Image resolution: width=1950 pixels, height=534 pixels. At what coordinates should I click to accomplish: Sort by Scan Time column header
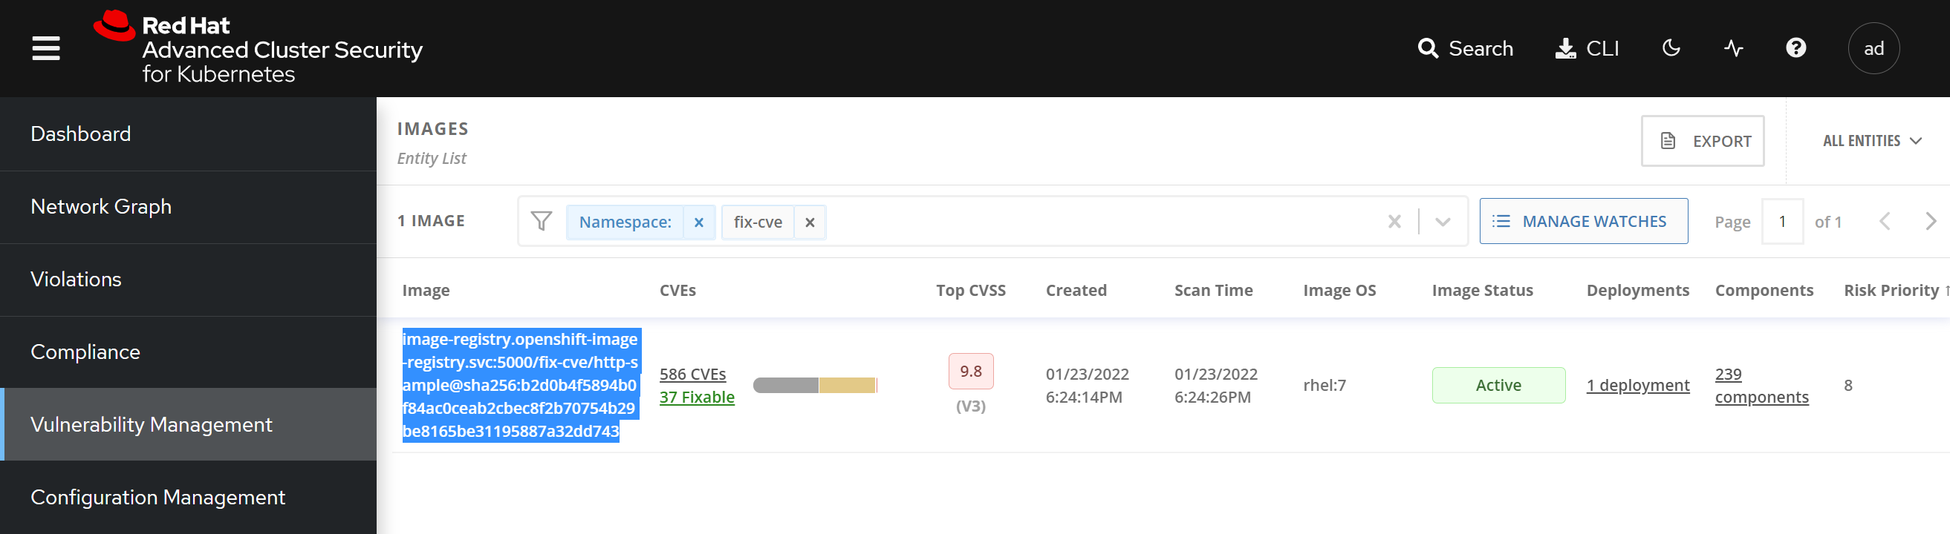[x=1213, y=291]
